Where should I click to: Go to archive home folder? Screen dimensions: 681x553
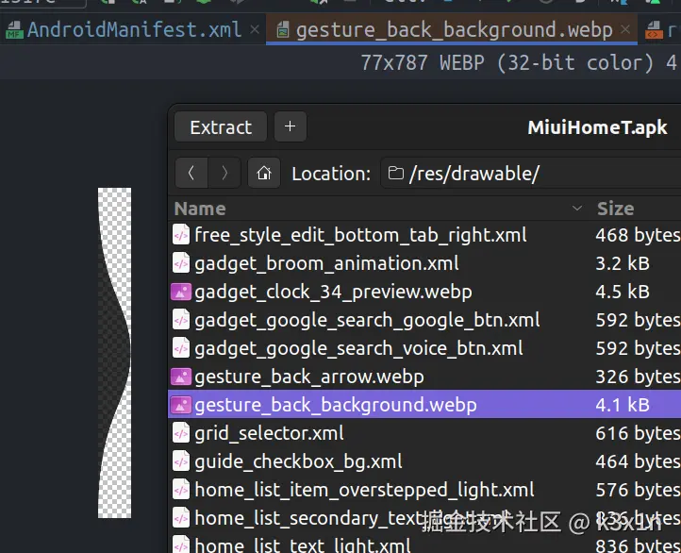[263, 173]
